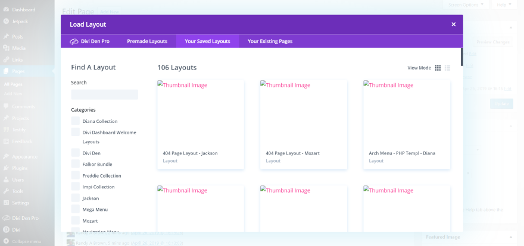
Task: Click 'Arch Menu - PHP Templ - Diana' title
Action: (x=402, y=153)
